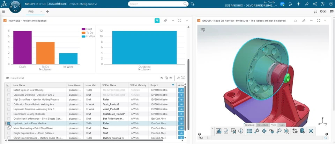The image size is (335, 144).
Task: Click purple Draft bar in chart
Action: coord(22,48)
